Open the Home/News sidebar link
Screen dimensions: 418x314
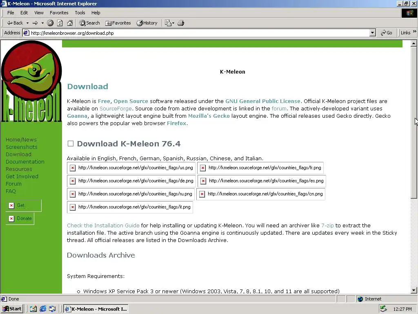point(21,140)
